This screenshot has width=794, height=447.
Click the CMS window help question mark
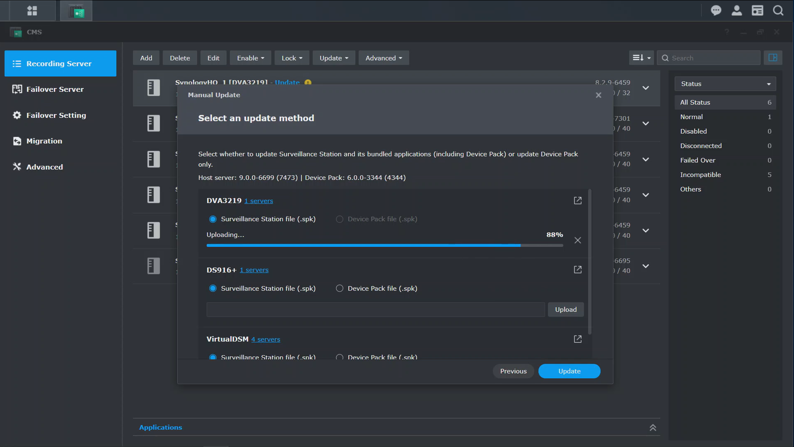point(726,32)
